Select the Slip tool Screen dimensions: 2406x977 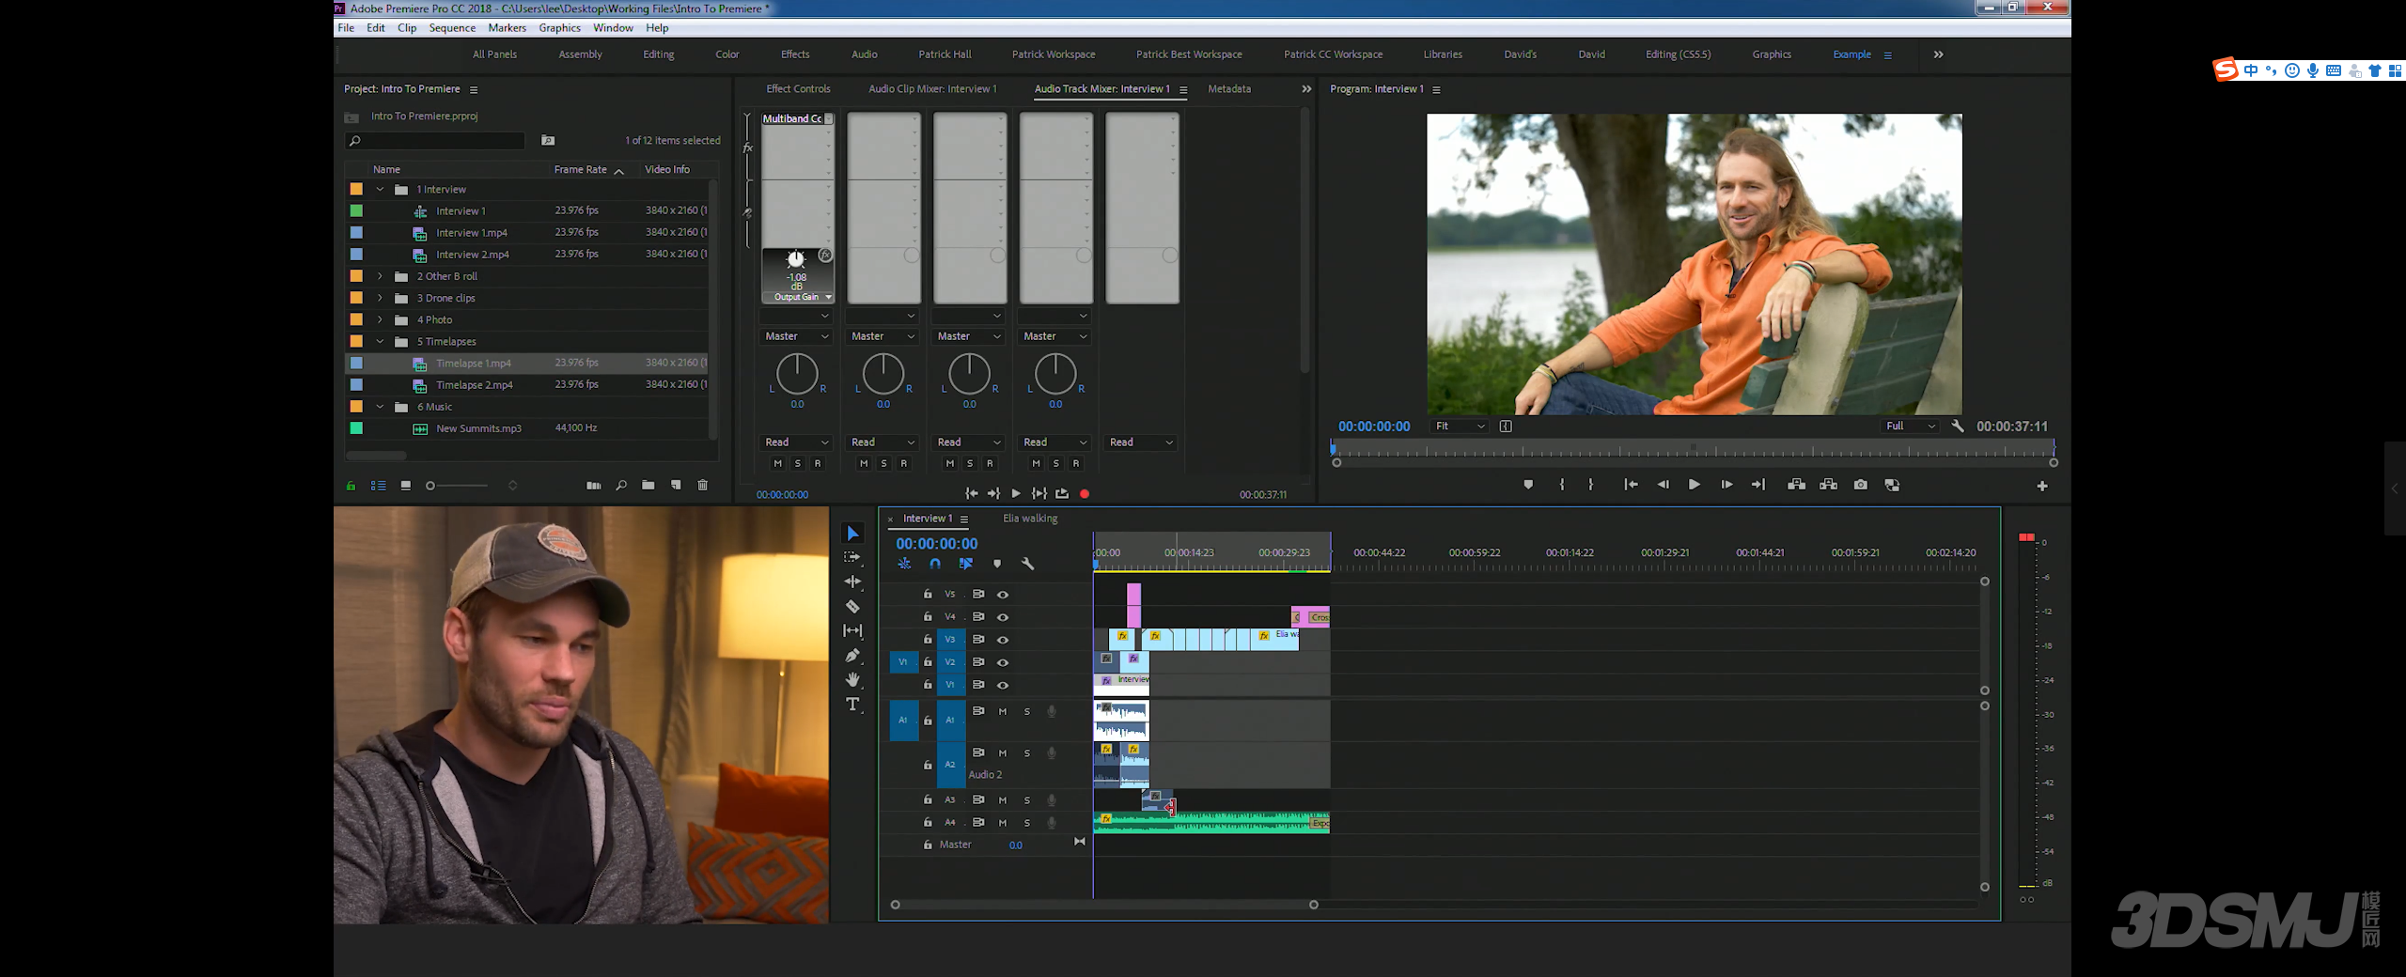(x=852, y=630)
